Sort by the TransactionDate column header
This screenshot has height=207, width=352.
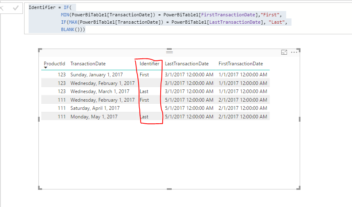point(88,64)
